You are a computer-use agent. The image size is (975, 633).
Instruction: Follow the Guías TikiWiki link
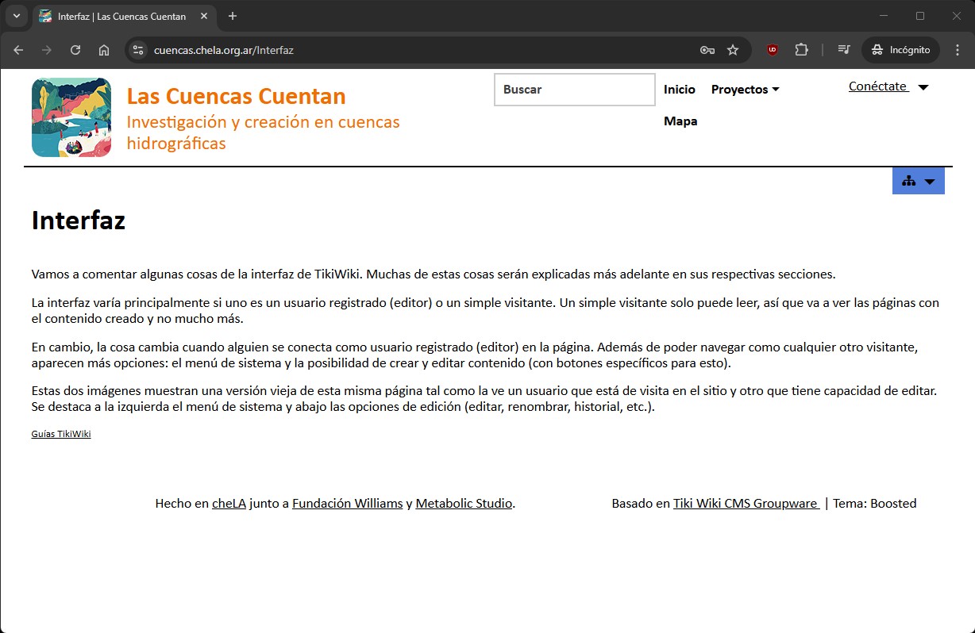point(61,434)
